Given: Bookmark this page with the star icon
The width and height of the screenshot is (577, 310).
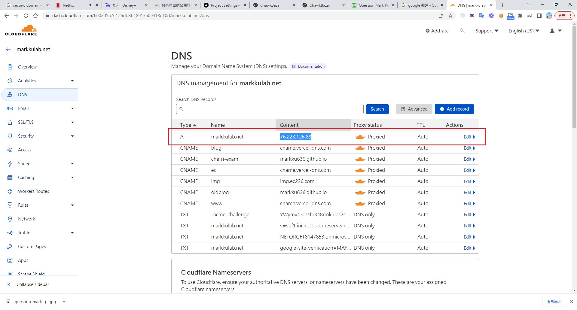Looking at the screenshot, I should [x=450, y=16].
